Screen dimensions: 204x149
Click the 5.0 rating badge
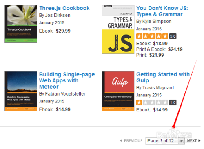[173, 36]
